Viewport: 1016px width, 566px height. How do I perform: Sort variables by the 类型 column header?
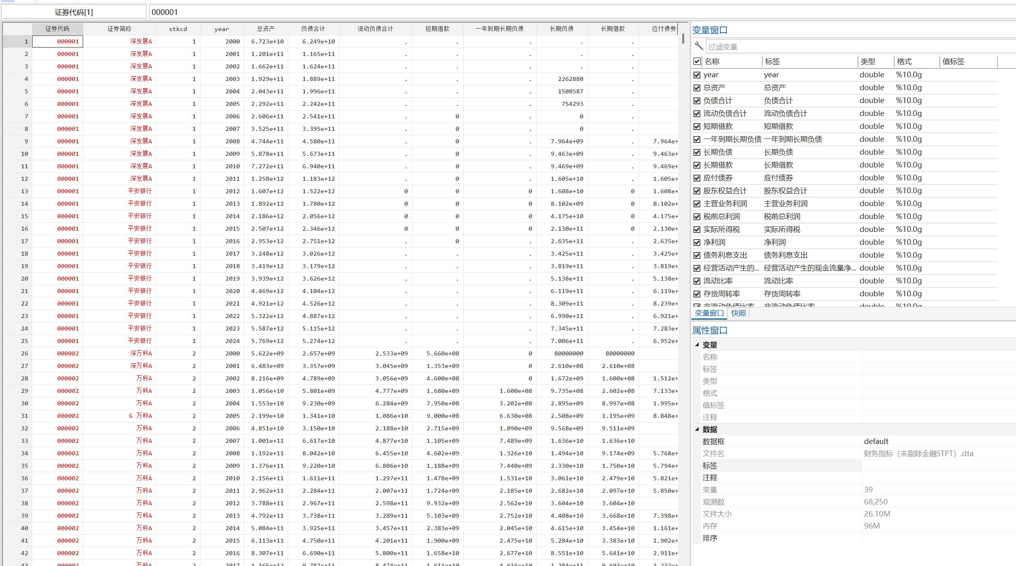click(x=868, y=62)
